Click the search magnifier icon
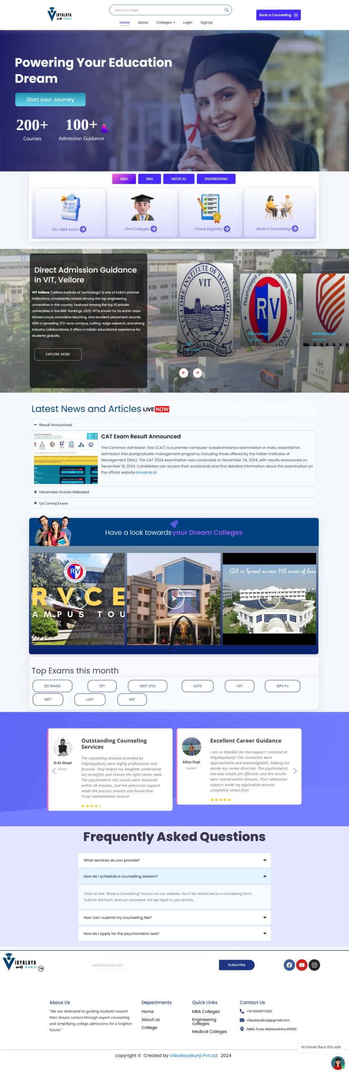 [x=226, y=10]
